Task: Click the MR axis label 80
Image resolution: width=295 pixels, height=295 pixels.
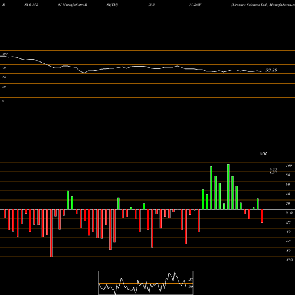Action: 288,175
